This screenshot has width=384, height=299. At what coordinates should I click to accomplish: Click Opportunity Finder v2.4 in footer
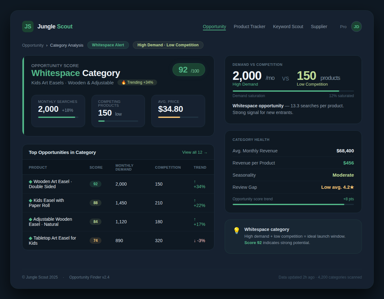point(89,277)
